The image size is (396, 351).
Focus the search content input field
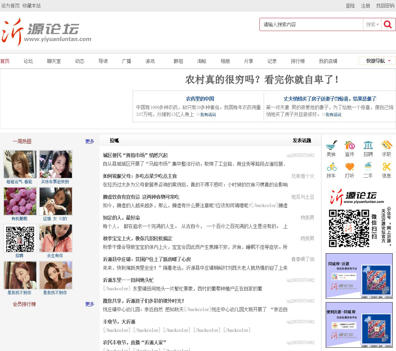point(311,24)
